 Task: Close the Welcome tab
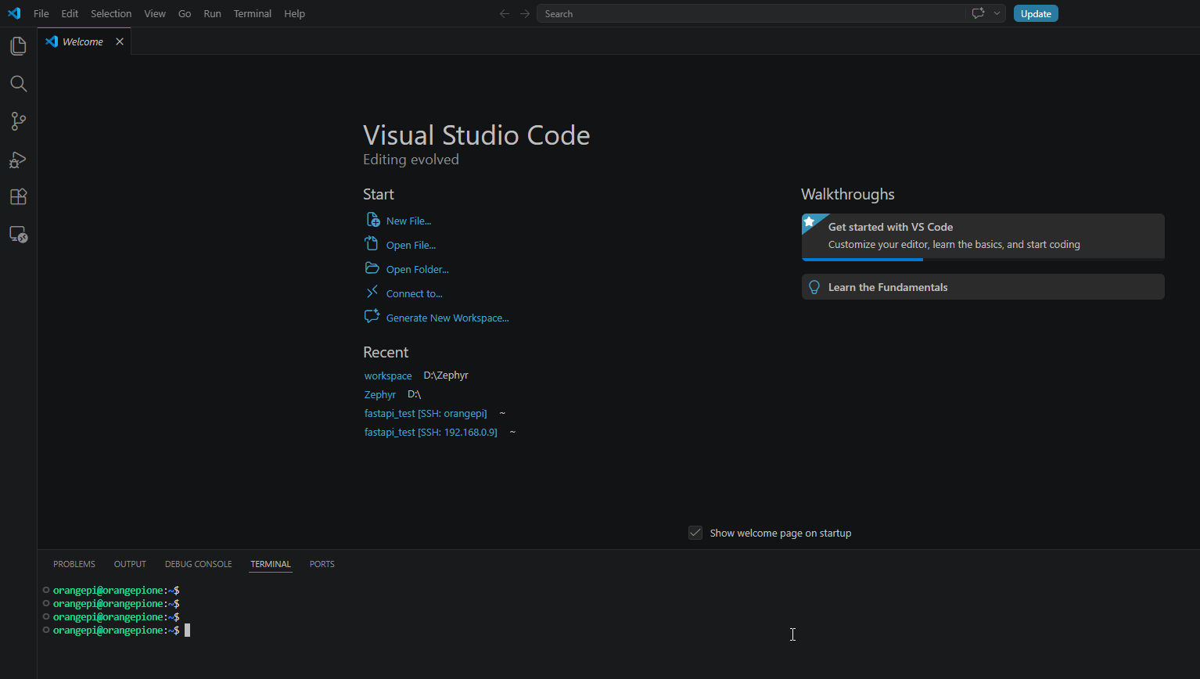pos(120,41)
